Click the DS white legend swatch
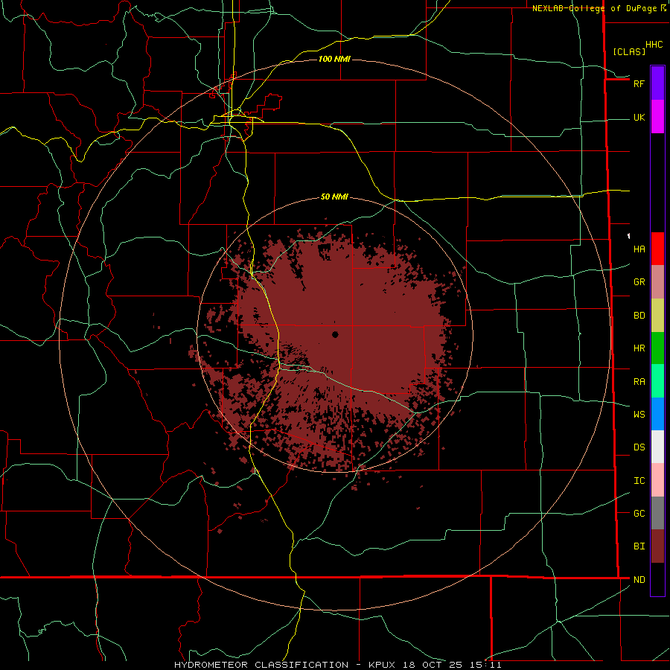The height and width of the screenshot is (670, 670). [x=657, y=447]
